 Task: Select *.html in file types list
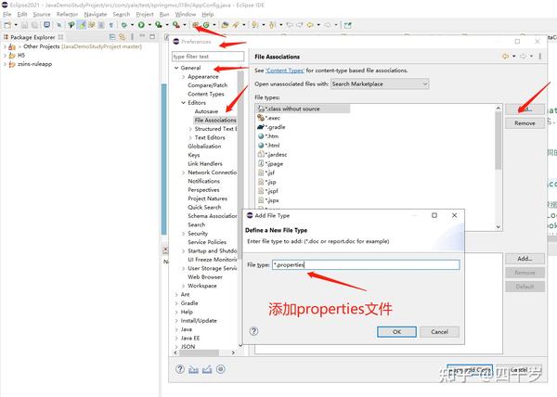(268, 146)
